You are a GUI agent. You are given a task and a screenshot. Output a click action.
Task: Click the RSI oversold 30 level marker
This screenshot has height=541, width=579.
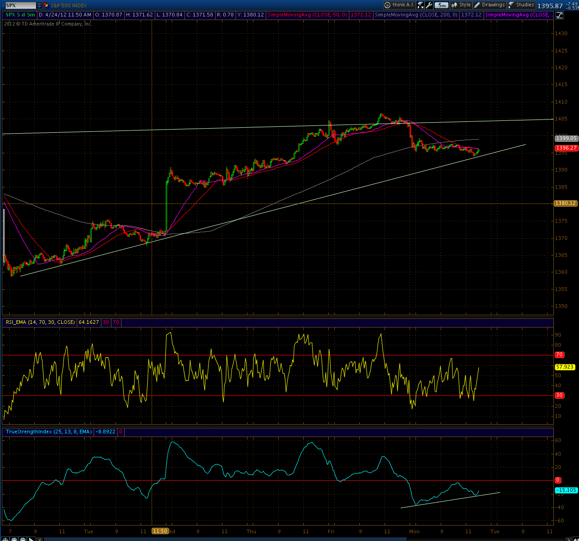click(559, 395)
